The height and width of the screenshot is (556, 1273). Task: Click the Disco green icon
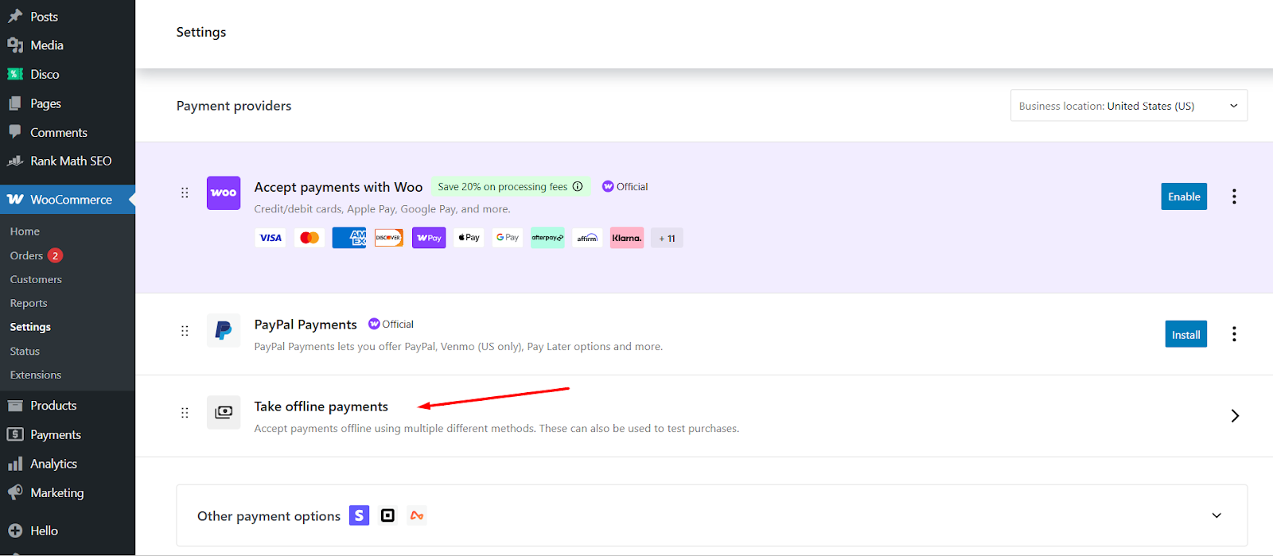(x=15, y=74)
